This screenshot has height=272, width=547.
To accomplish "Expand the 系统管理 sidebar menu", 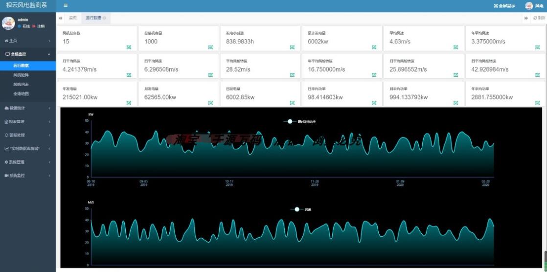I will (28, 162).
